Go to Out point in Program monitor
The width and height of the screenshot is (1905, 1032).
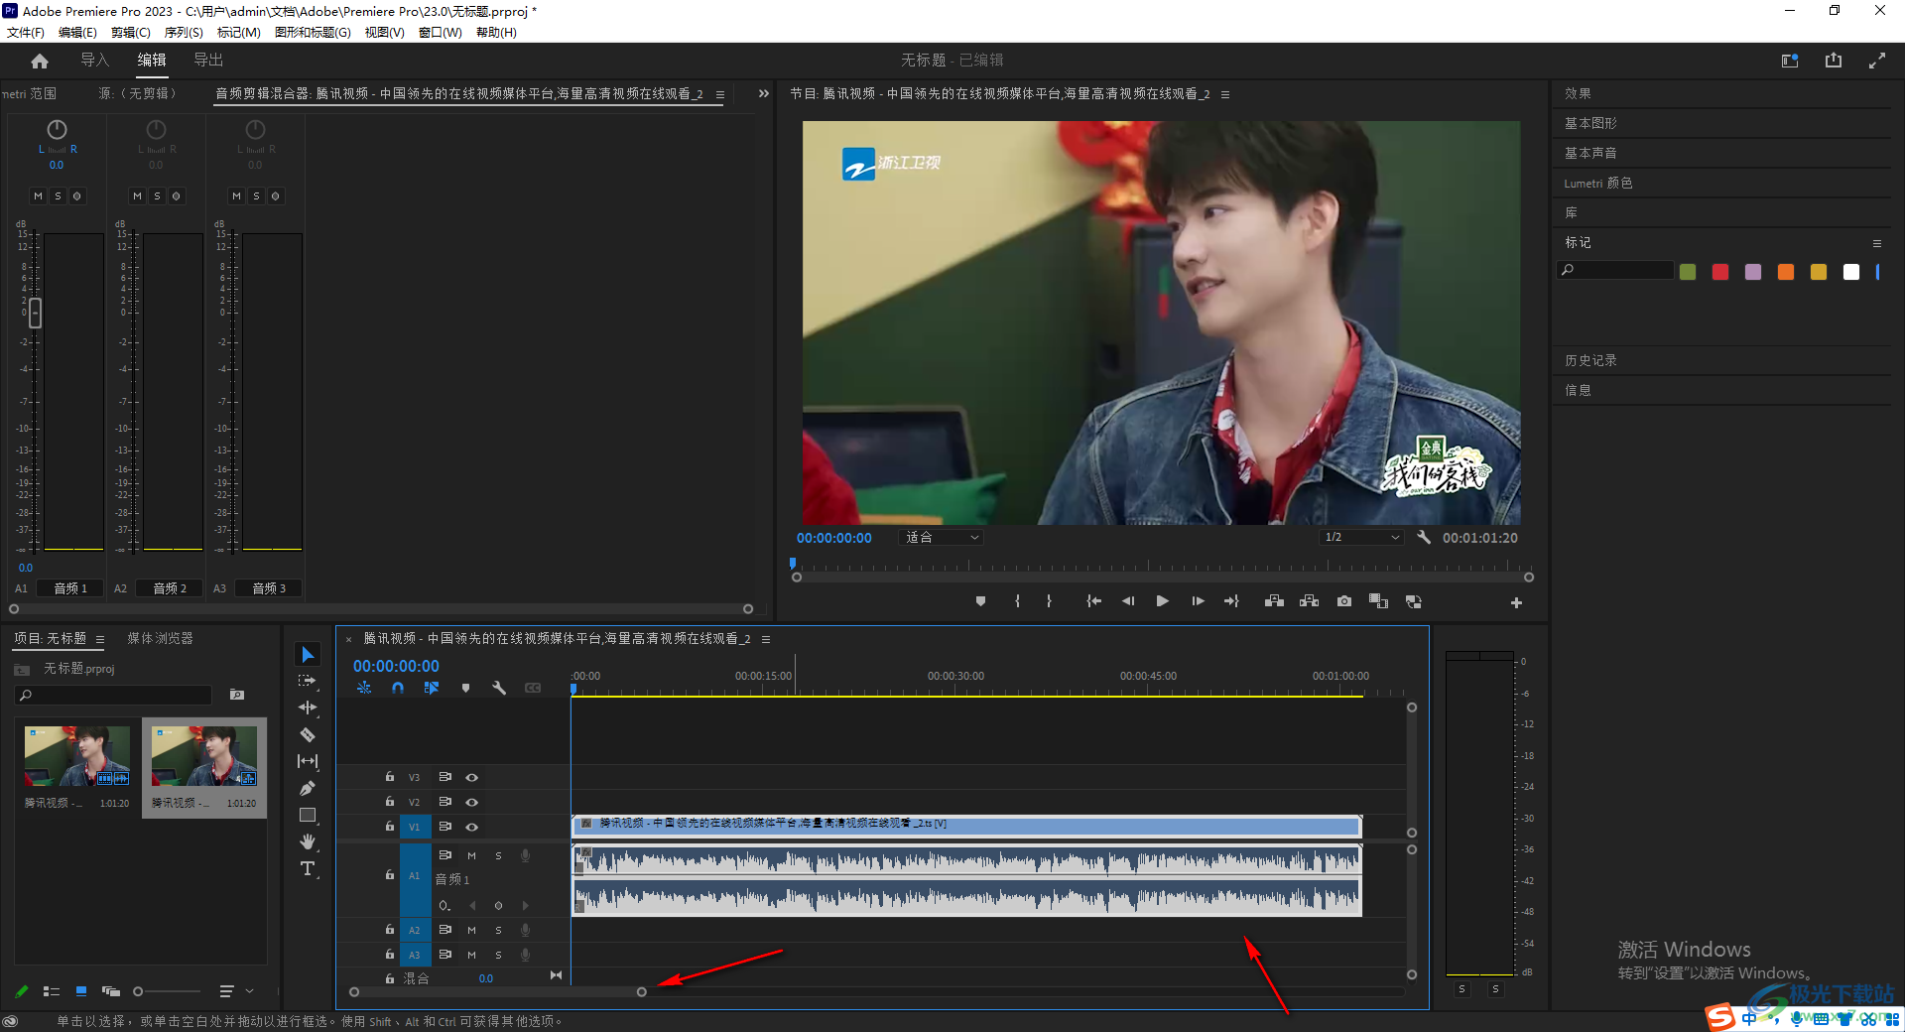click(1231, 601)
